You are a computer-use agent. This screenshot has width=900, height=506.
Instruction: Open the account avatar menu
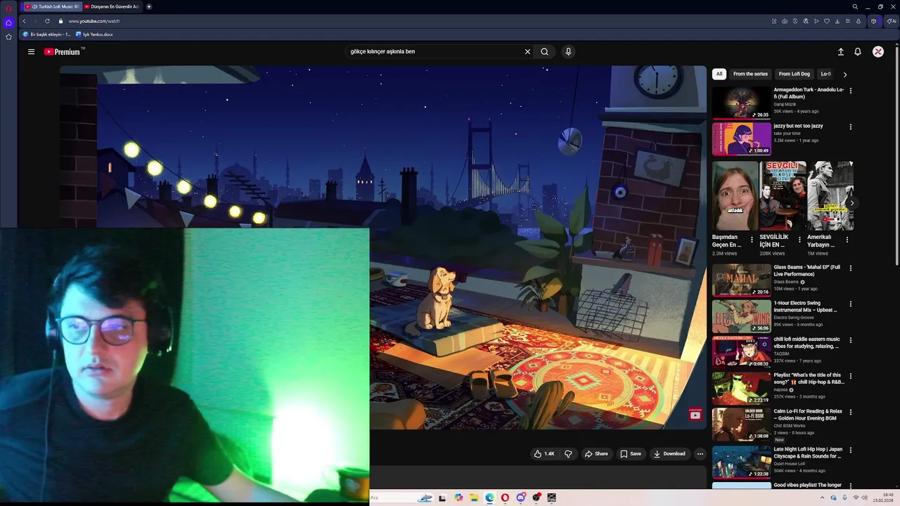point(878,51)
